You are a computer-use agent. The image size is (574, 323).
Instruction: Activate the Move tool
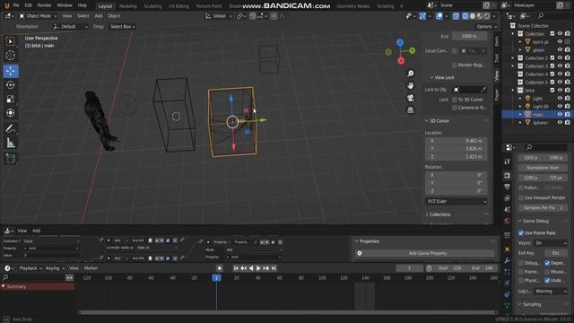point(10,71)
